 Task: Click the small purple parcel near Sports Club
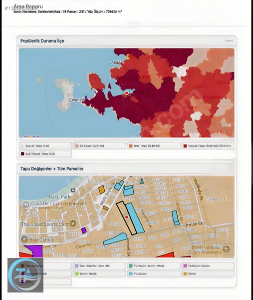point(84,230)
